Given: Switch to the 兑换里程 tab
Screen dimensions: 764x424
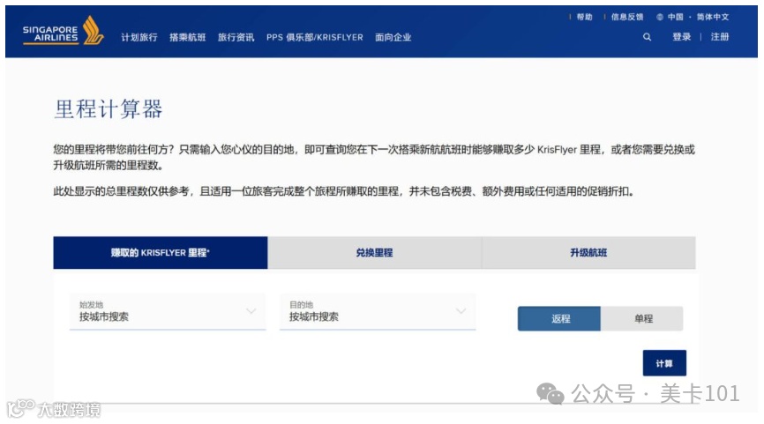Looking at the screenshot, I should (374, 253).
